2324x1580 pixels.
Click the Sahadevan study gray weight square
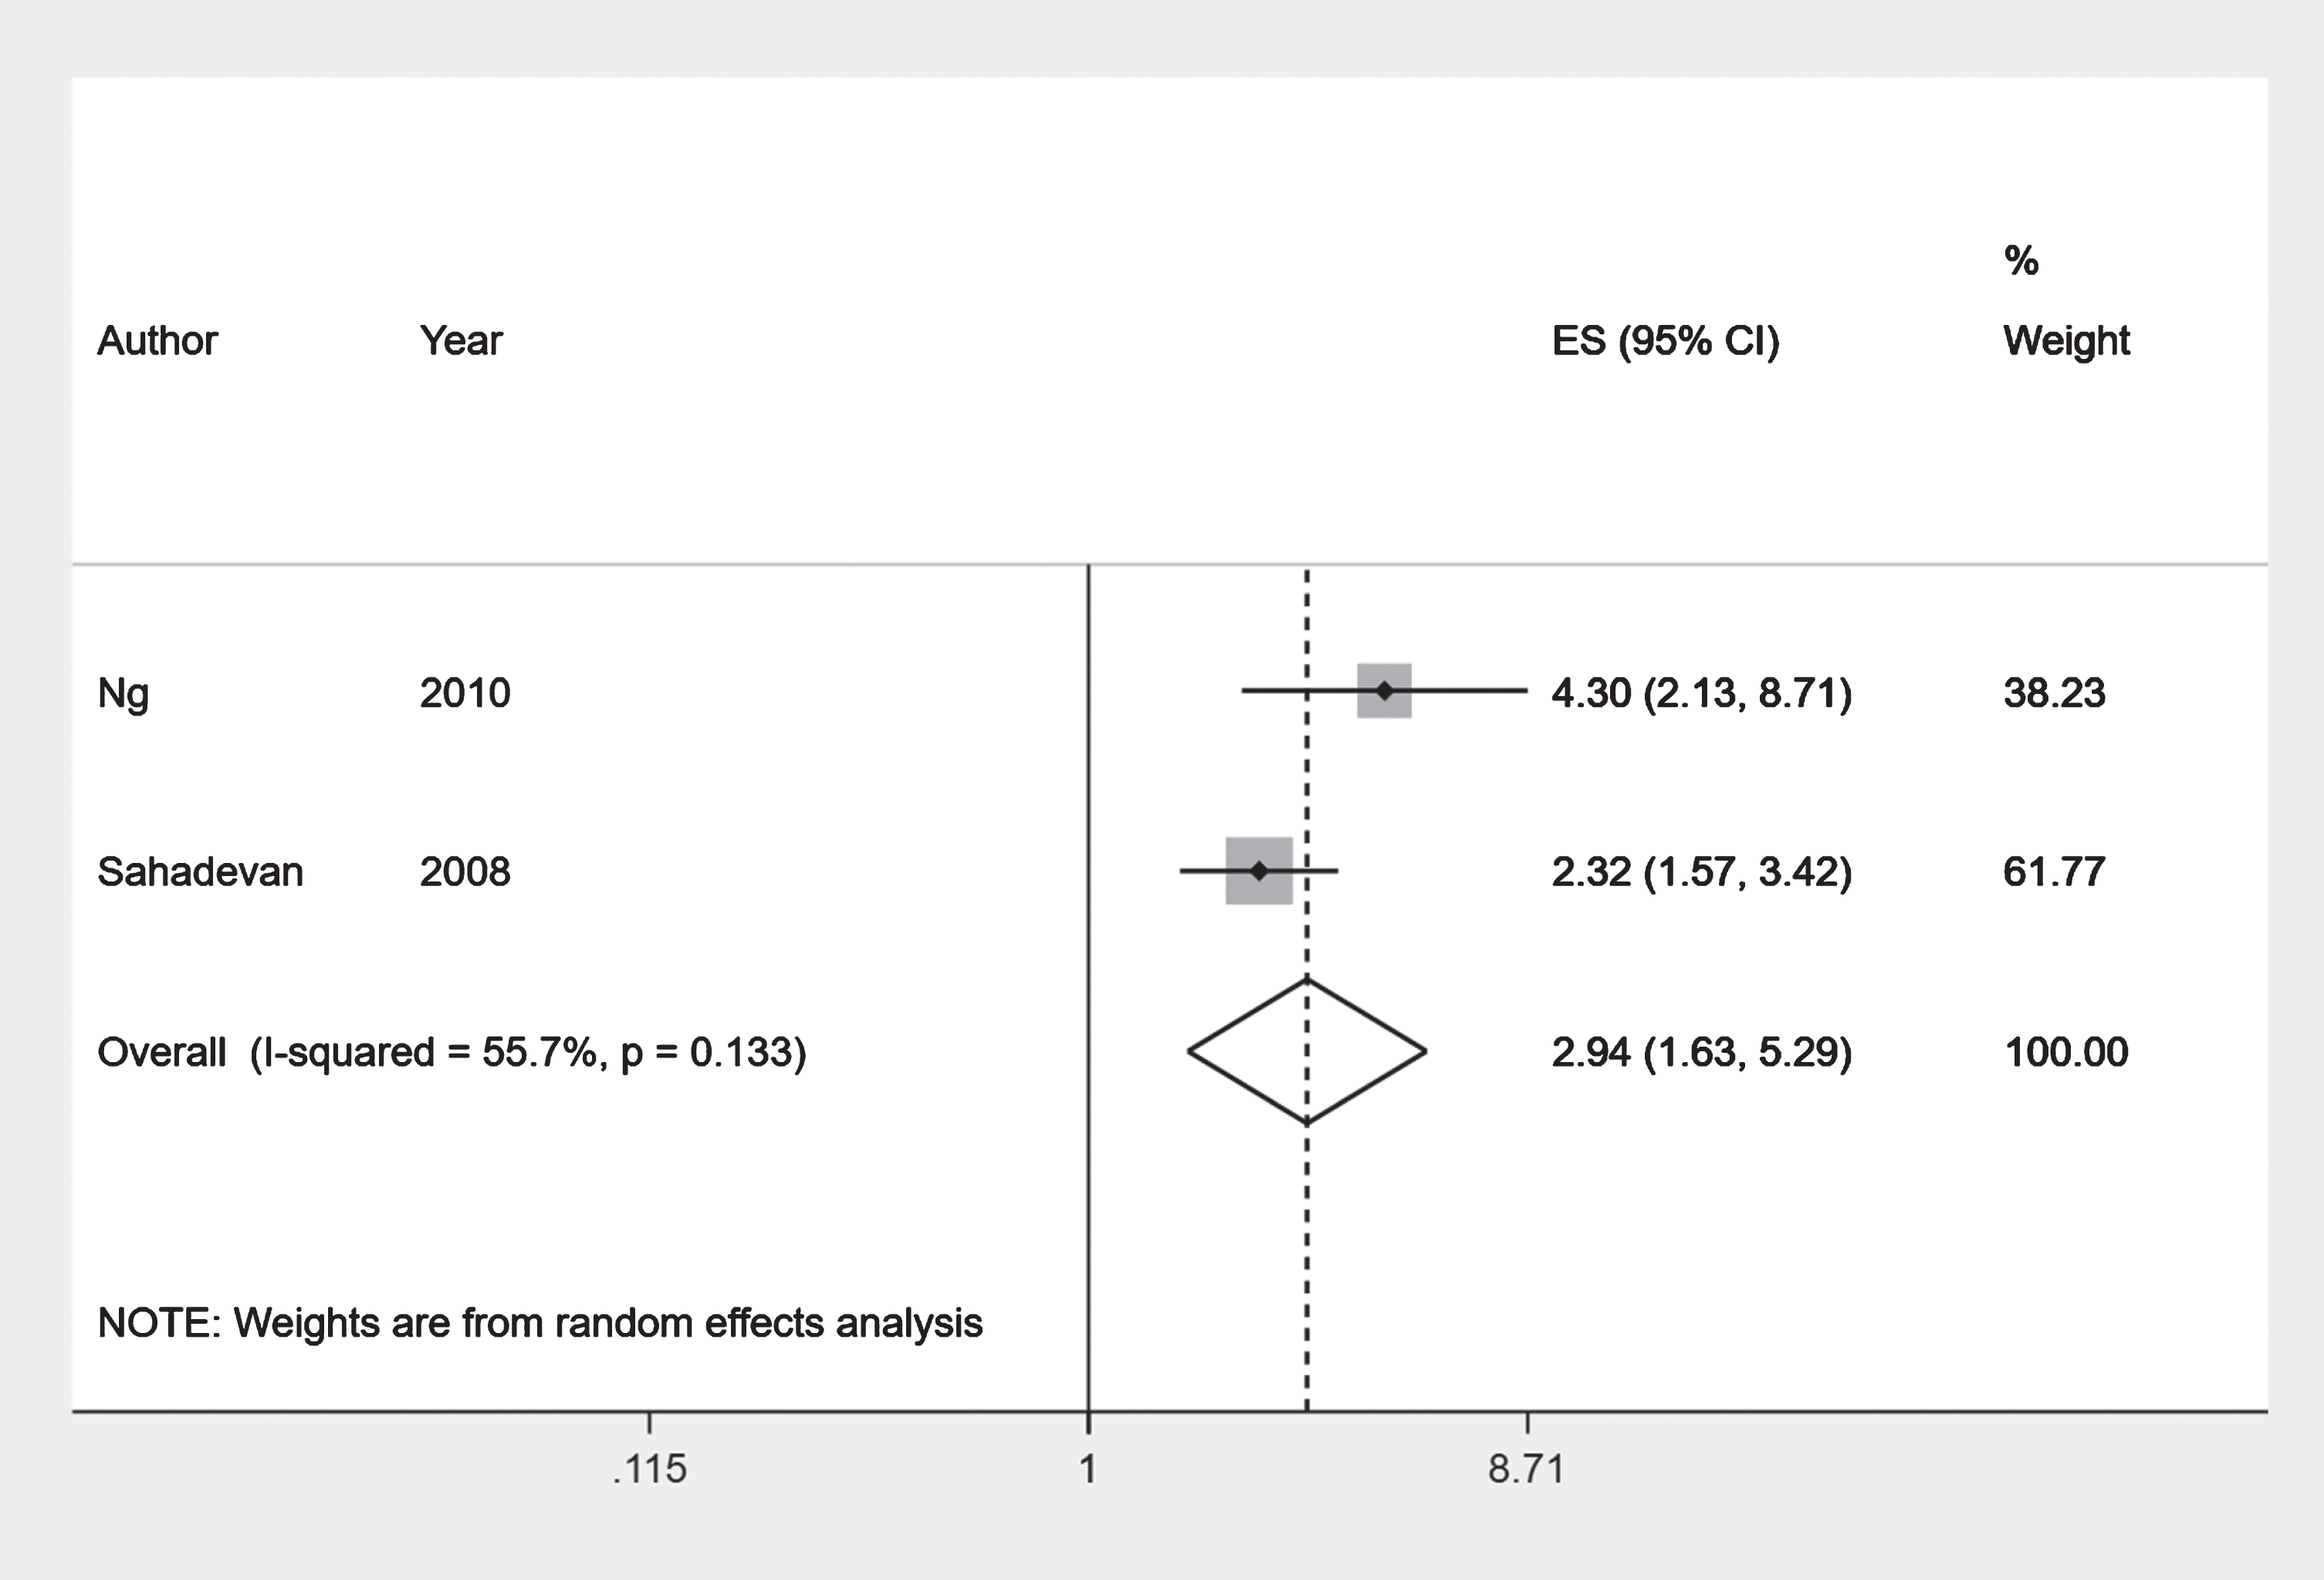pos(1259,871)
